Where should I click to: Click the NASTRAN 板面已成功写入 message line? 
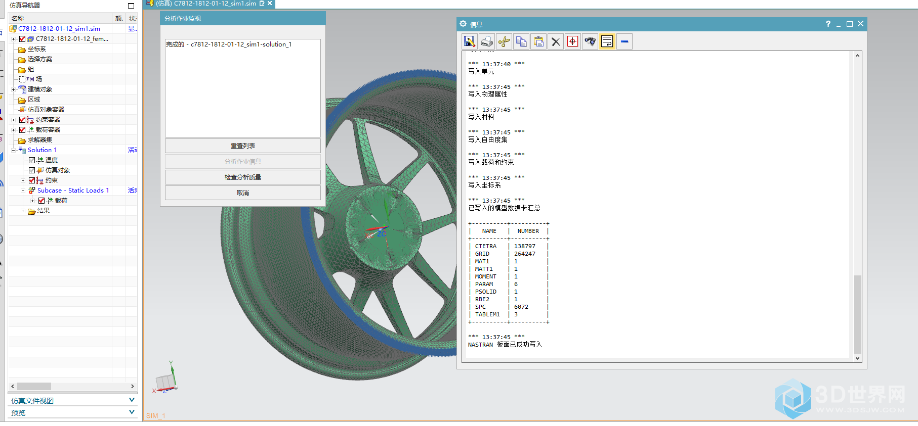point(505,345)
